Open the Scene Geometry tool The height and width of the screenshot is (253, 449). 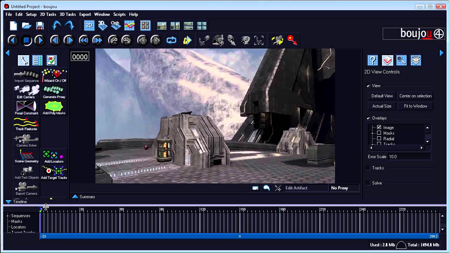pos(27,157)
